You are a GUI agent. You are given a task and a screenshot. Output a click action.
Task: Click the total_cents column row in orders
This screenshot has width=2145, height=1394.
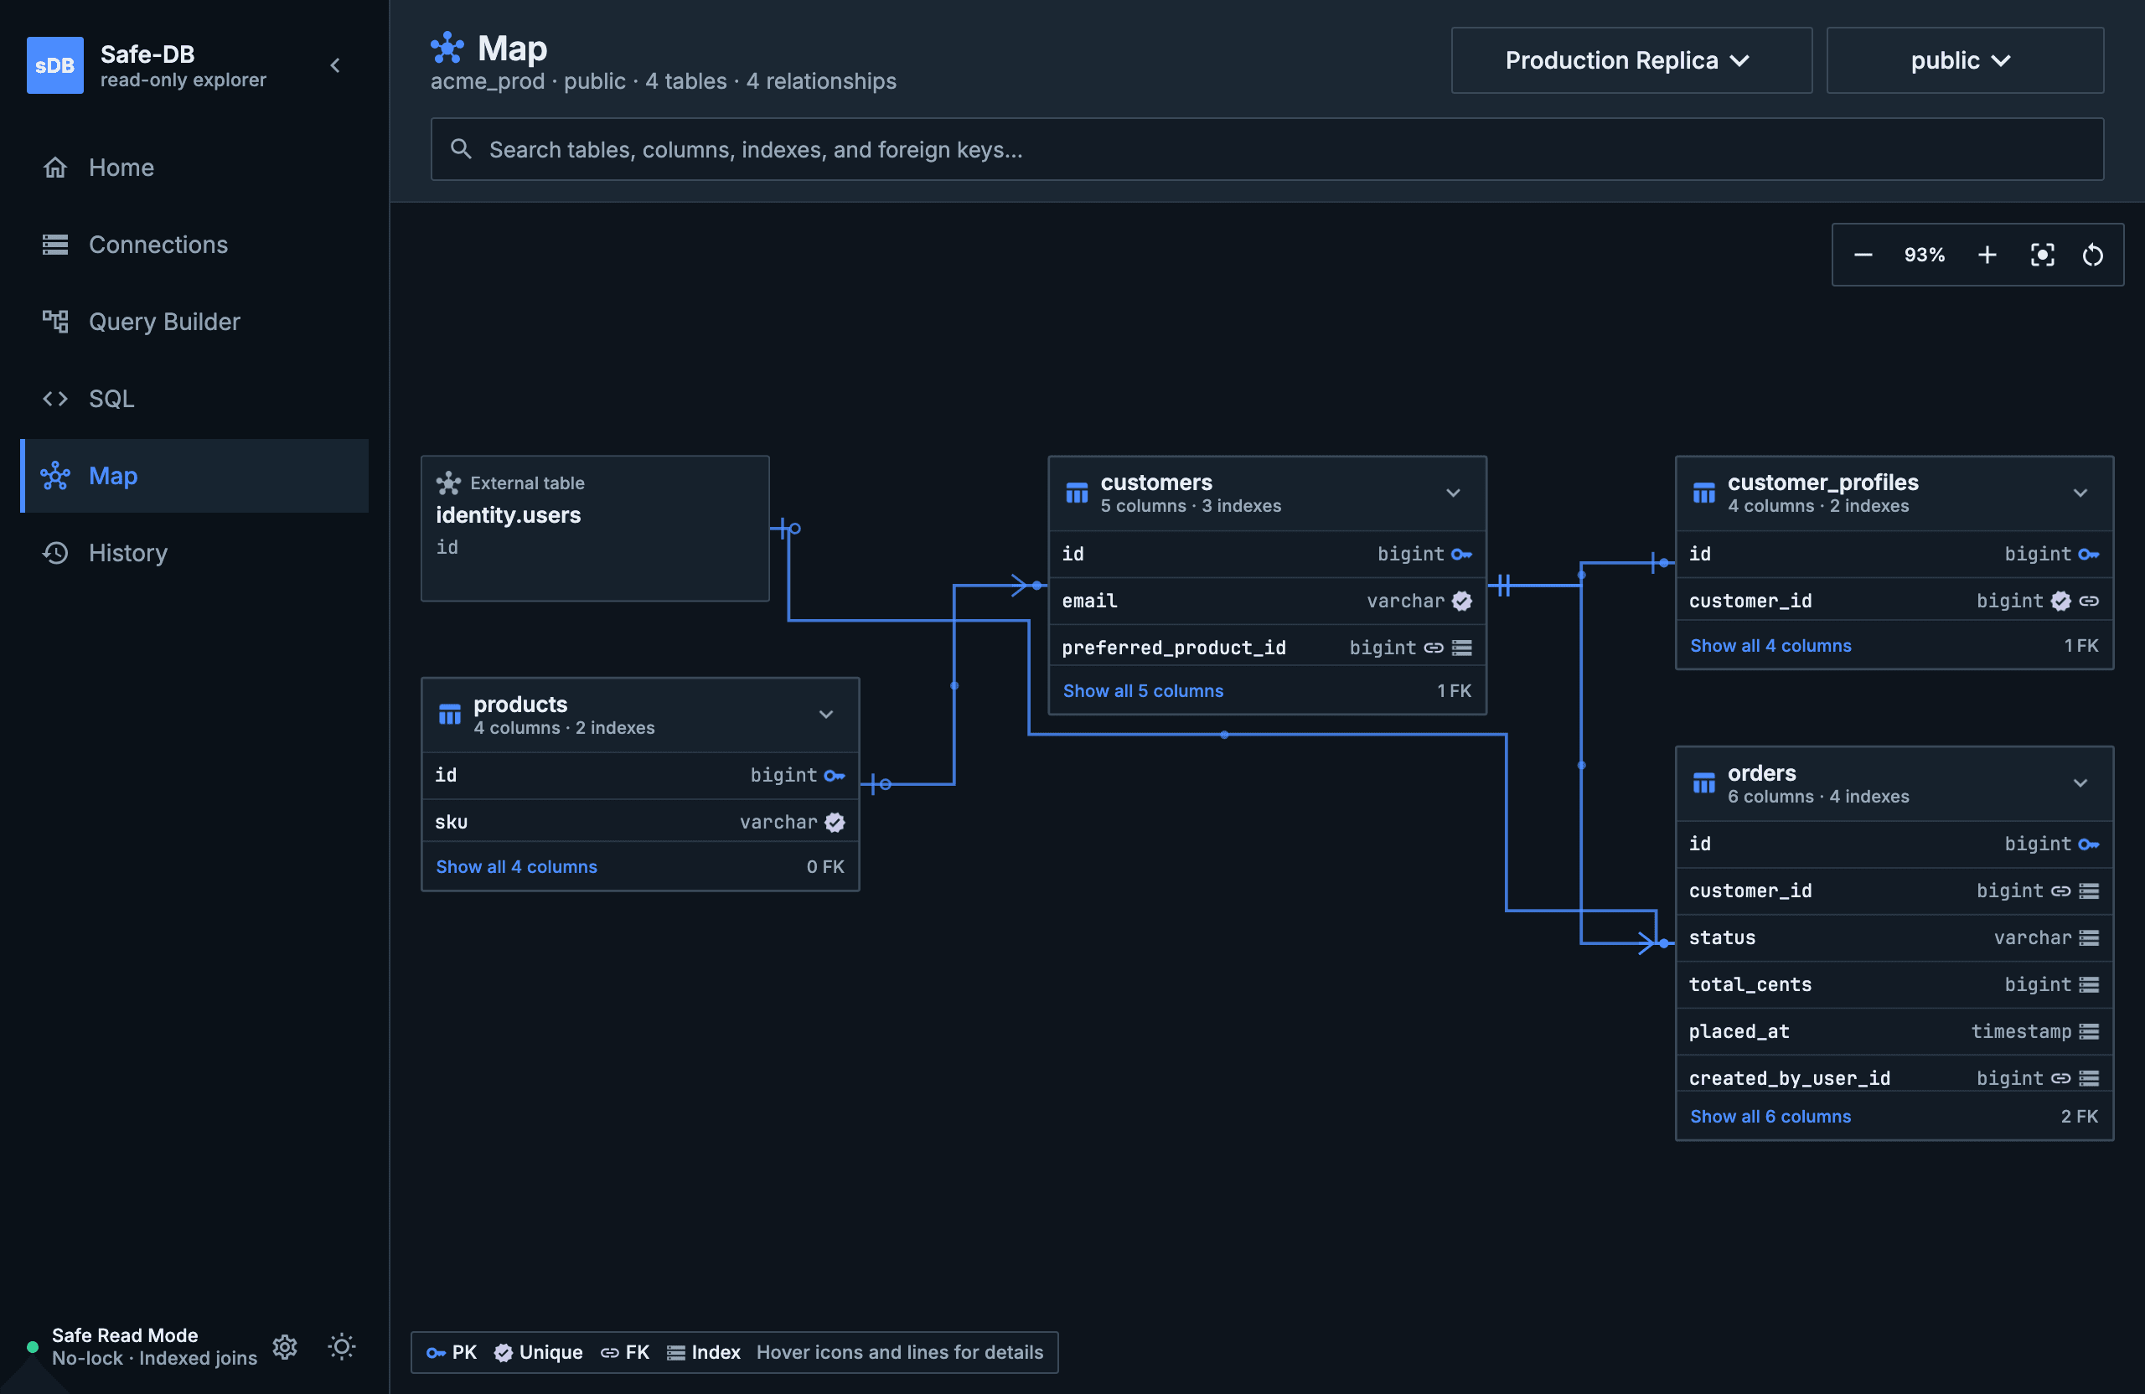pos(1894,985)
